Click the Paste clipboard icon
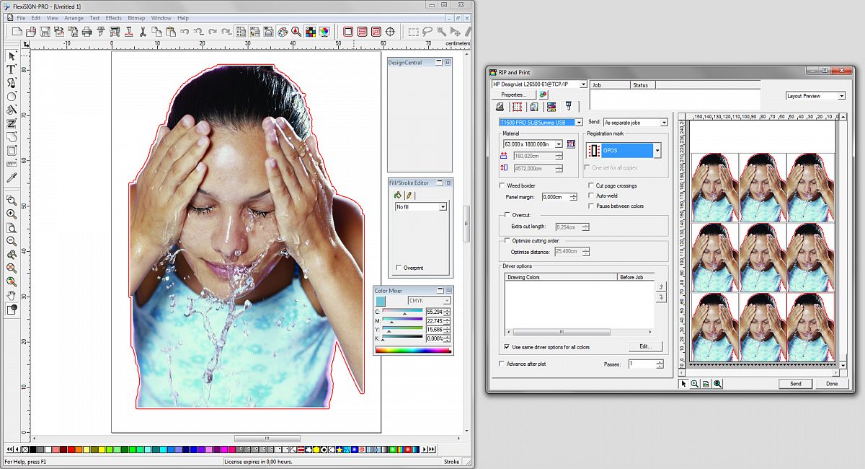This screenshot has width=865, height=469. click(171, 32)
